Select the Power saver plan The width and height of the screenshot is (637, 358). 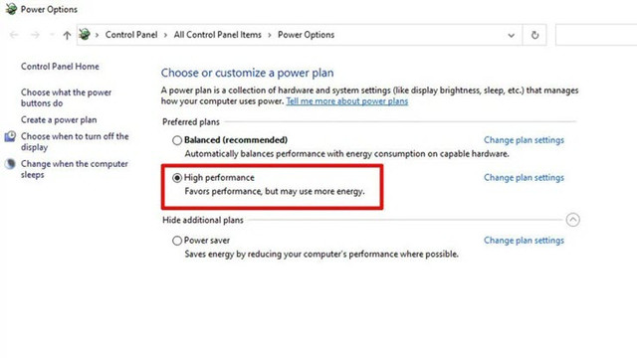177,241
